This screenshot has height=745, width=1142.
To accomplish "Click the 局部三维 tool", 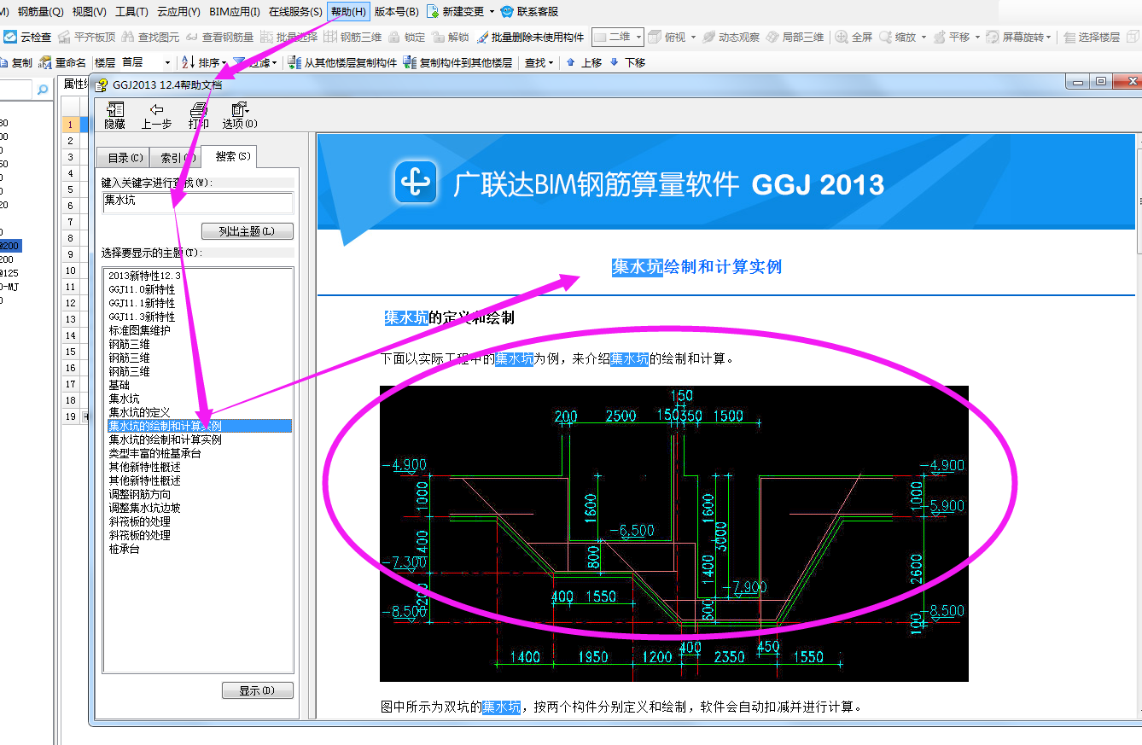I will (795, 38).
